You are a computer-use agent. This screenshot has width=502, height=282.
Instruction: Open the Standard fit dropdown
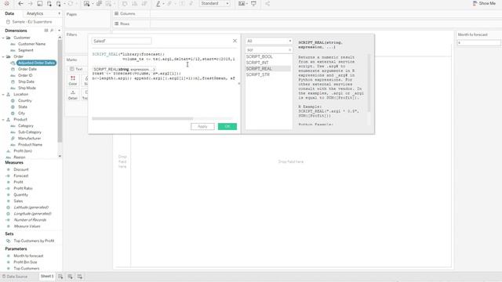(x=215, y=3)
